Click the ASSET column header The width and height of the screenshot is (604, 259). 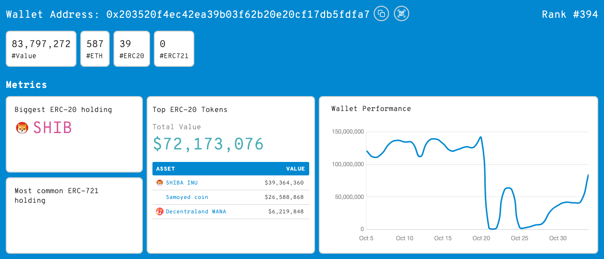click(x=166, y=169)
